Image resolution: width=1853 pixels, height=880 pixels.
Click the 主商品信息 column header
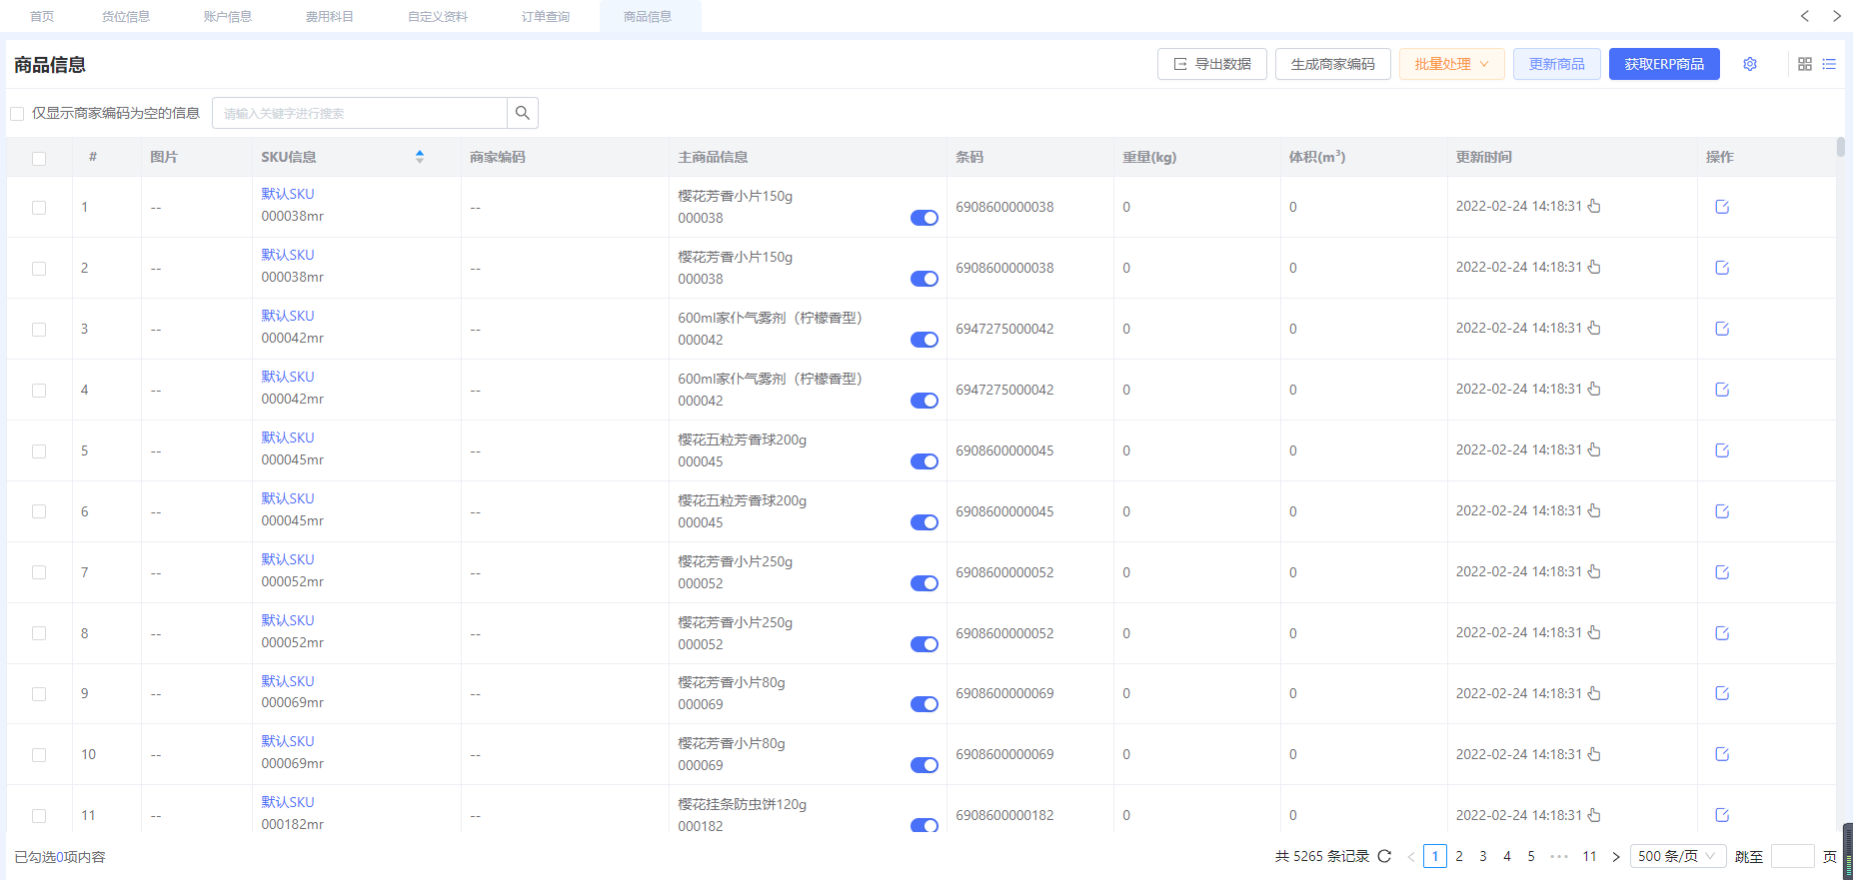coord(713,157)
